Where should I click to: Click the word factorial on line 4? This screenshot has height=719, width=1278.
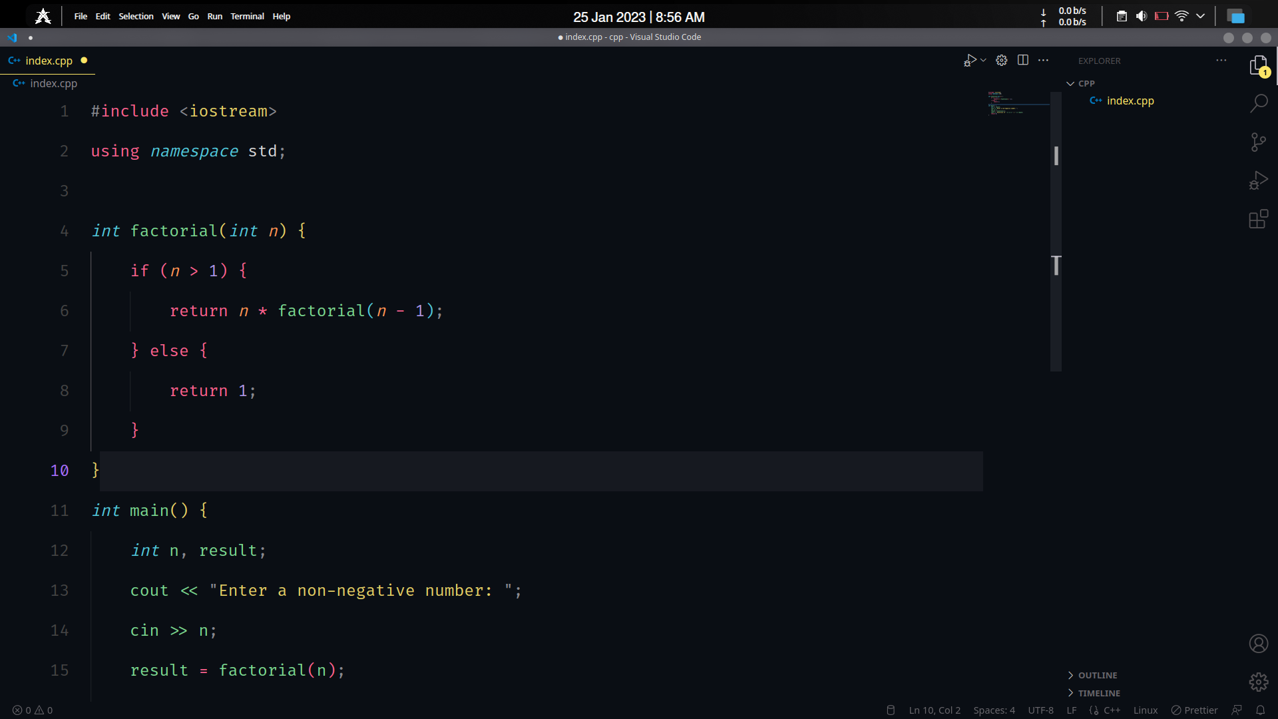(174, 231)
